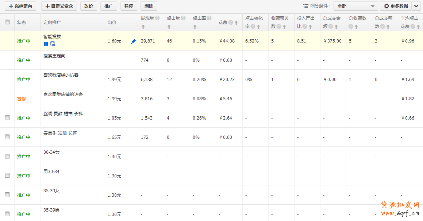Click the help icon next to 展现量
423x221 pixels.
pos(157,18)
